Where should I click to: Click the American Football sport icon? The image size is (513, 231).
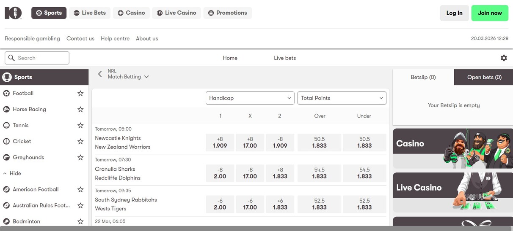pos(6,189)
